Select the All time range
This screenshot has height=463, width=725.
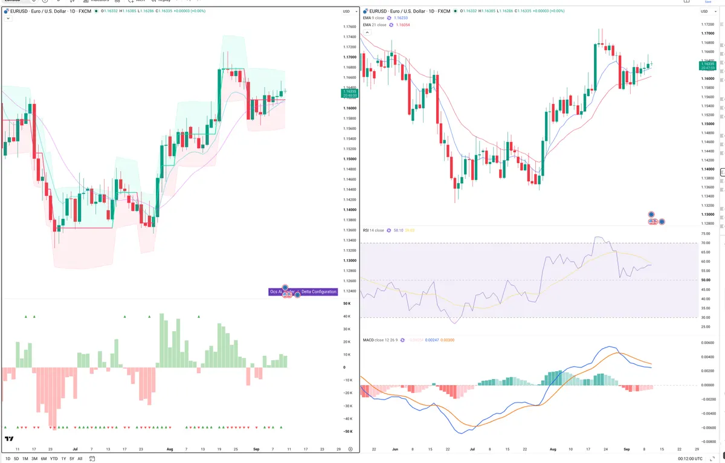pyautogui.click(x=80, y=459)
